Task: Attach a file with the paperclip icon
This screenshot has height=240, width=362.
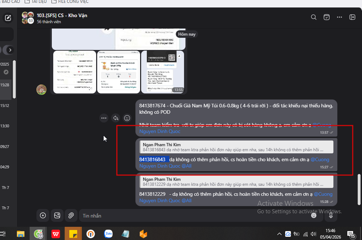Action: tap(71, 216)
